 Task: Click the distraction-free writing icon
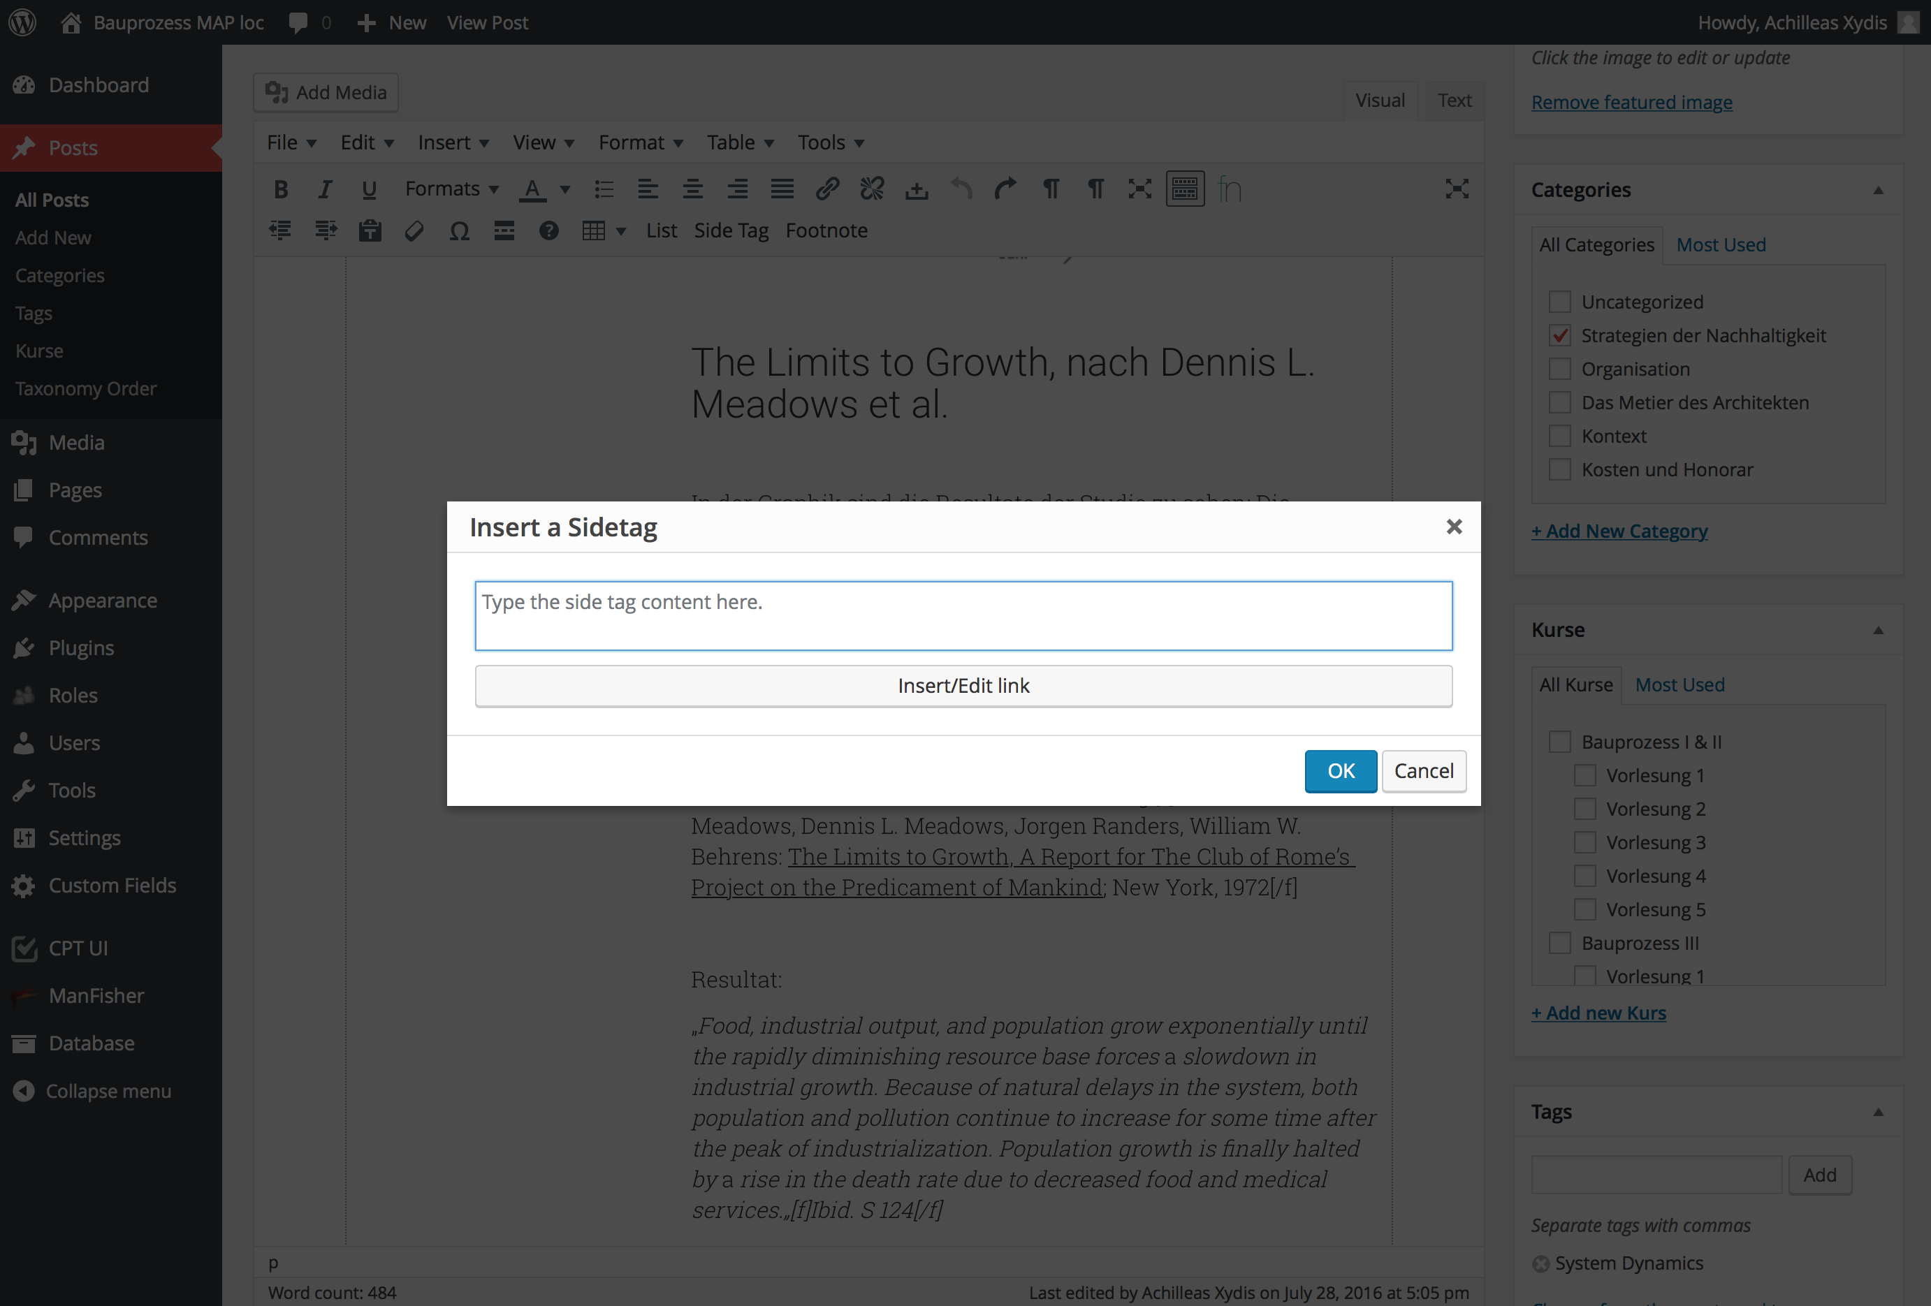[x=1457, y=189]
